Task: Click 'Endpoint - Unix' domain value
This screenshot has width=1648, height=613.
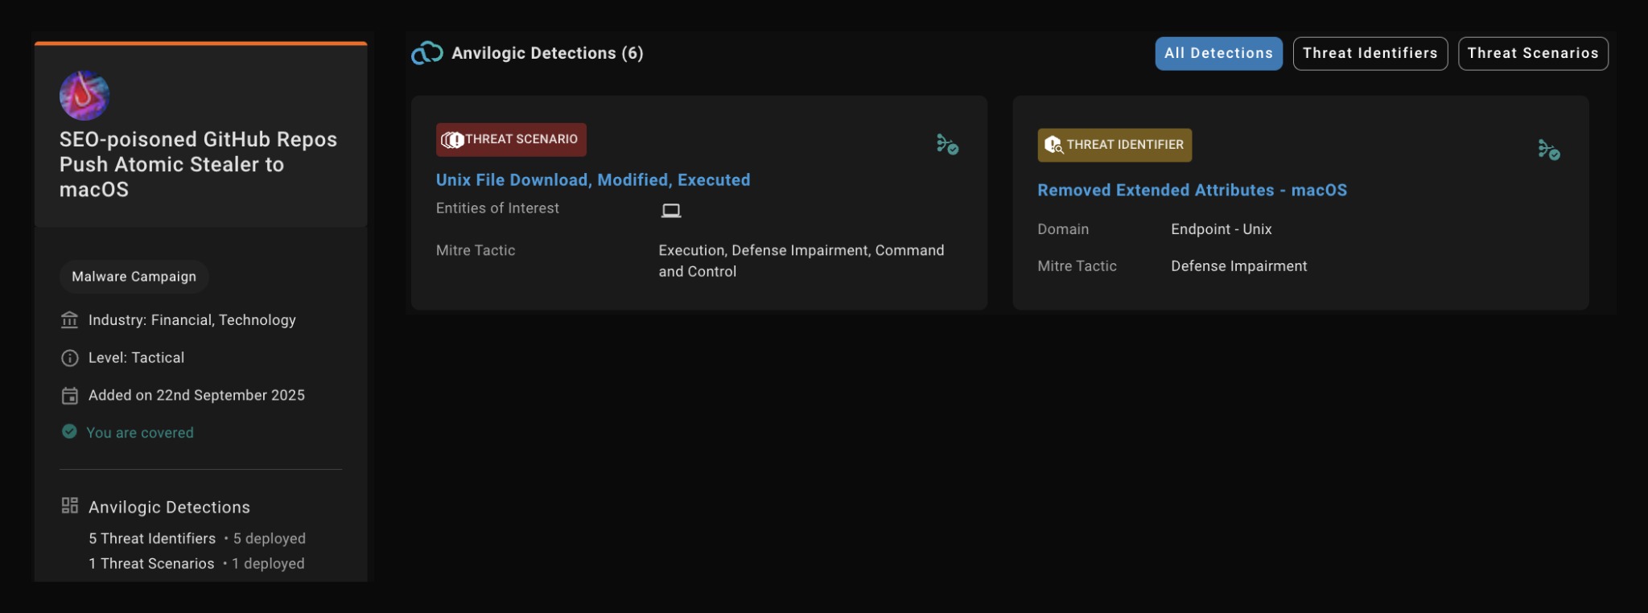Action: coord(1222,229)
